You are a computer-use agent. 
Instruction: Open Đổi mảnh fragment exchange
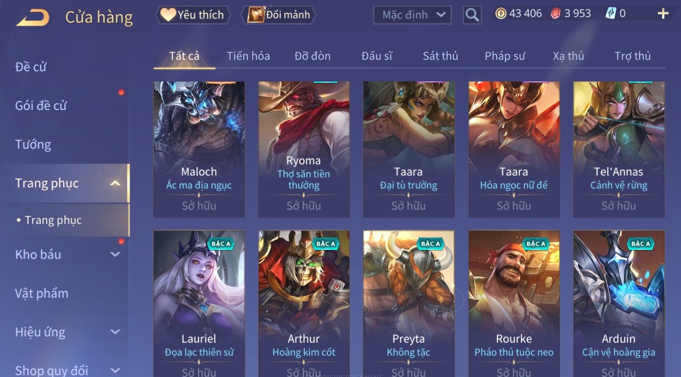[x=279, y=15]
